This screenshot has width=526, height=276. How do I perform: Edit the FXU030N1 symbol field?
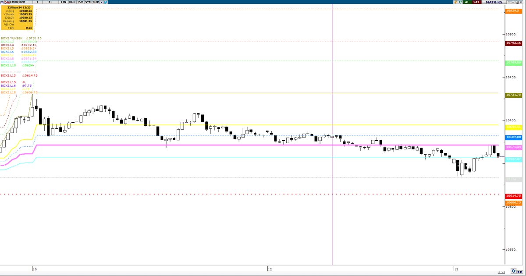pyautogui.click(x=21, y=2)
